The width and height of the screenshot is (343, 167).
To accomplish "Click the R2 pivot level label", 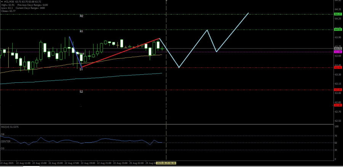I will [82, 16].
